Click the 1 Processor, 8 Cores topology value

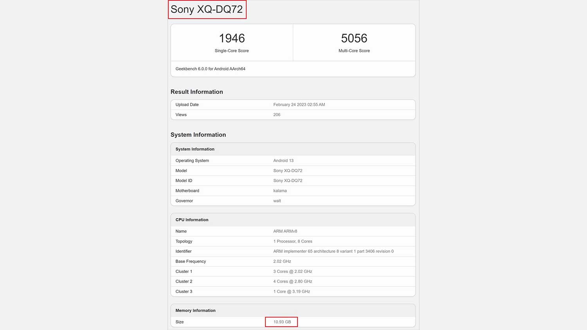click(x=292, y=242)
